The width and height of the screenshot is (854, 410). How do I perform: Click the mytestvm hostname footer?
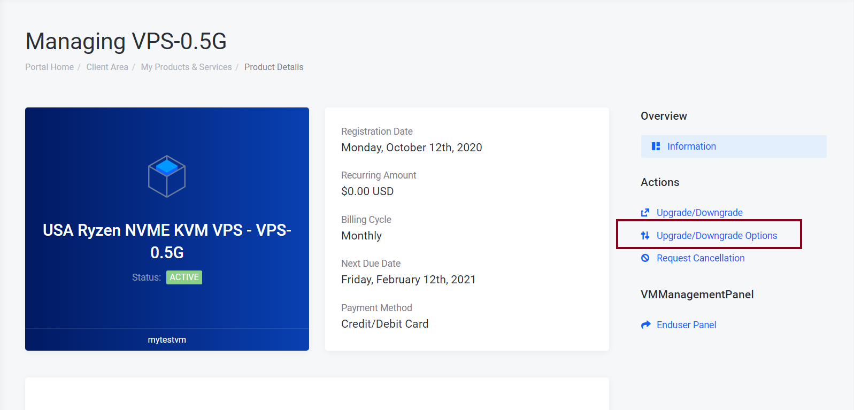click(x=167, y=340)
